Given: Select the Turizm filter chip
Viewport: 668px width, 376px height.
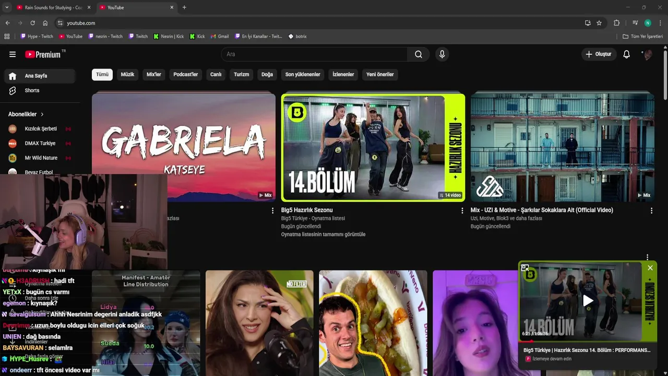Looking at the screenshot, I should point(241,74).
